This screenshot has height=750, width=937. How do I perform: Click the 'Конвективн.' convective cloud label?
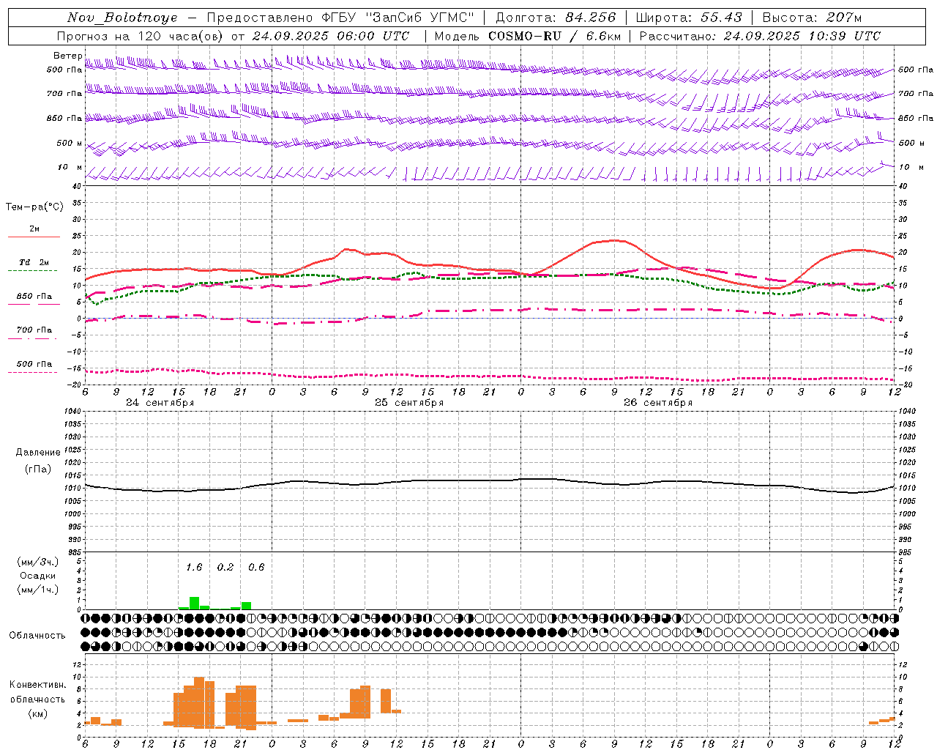pos(37,684)
